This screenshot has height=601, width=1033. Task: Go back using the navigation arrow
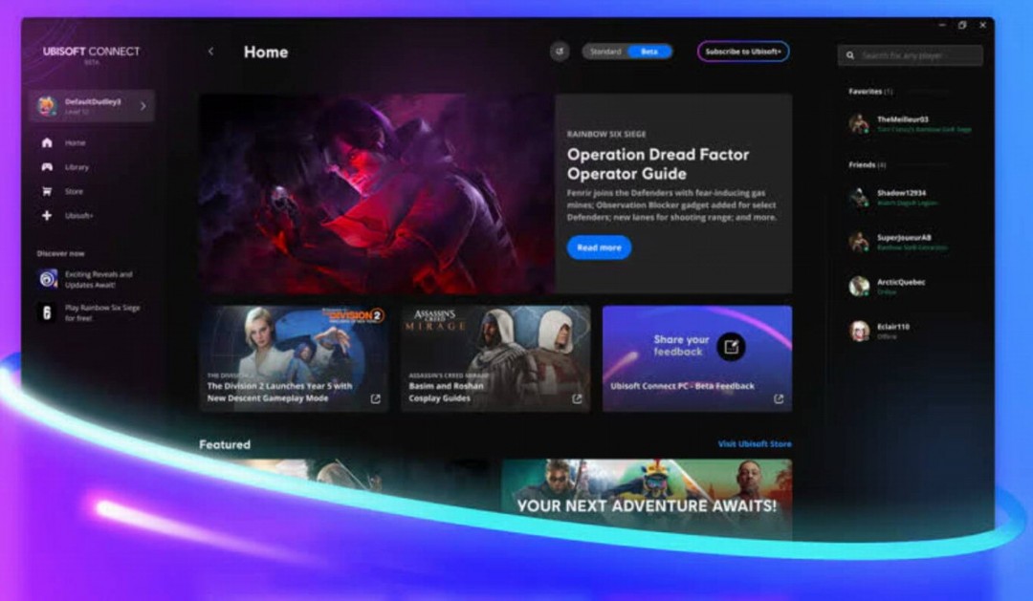(210, 52)
